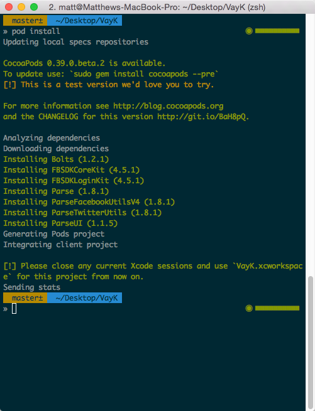Image resolution: width=315 pixels, height=411 pixels.
Task: Click the terminal cursor at the prompt
Action: [14, 309]
